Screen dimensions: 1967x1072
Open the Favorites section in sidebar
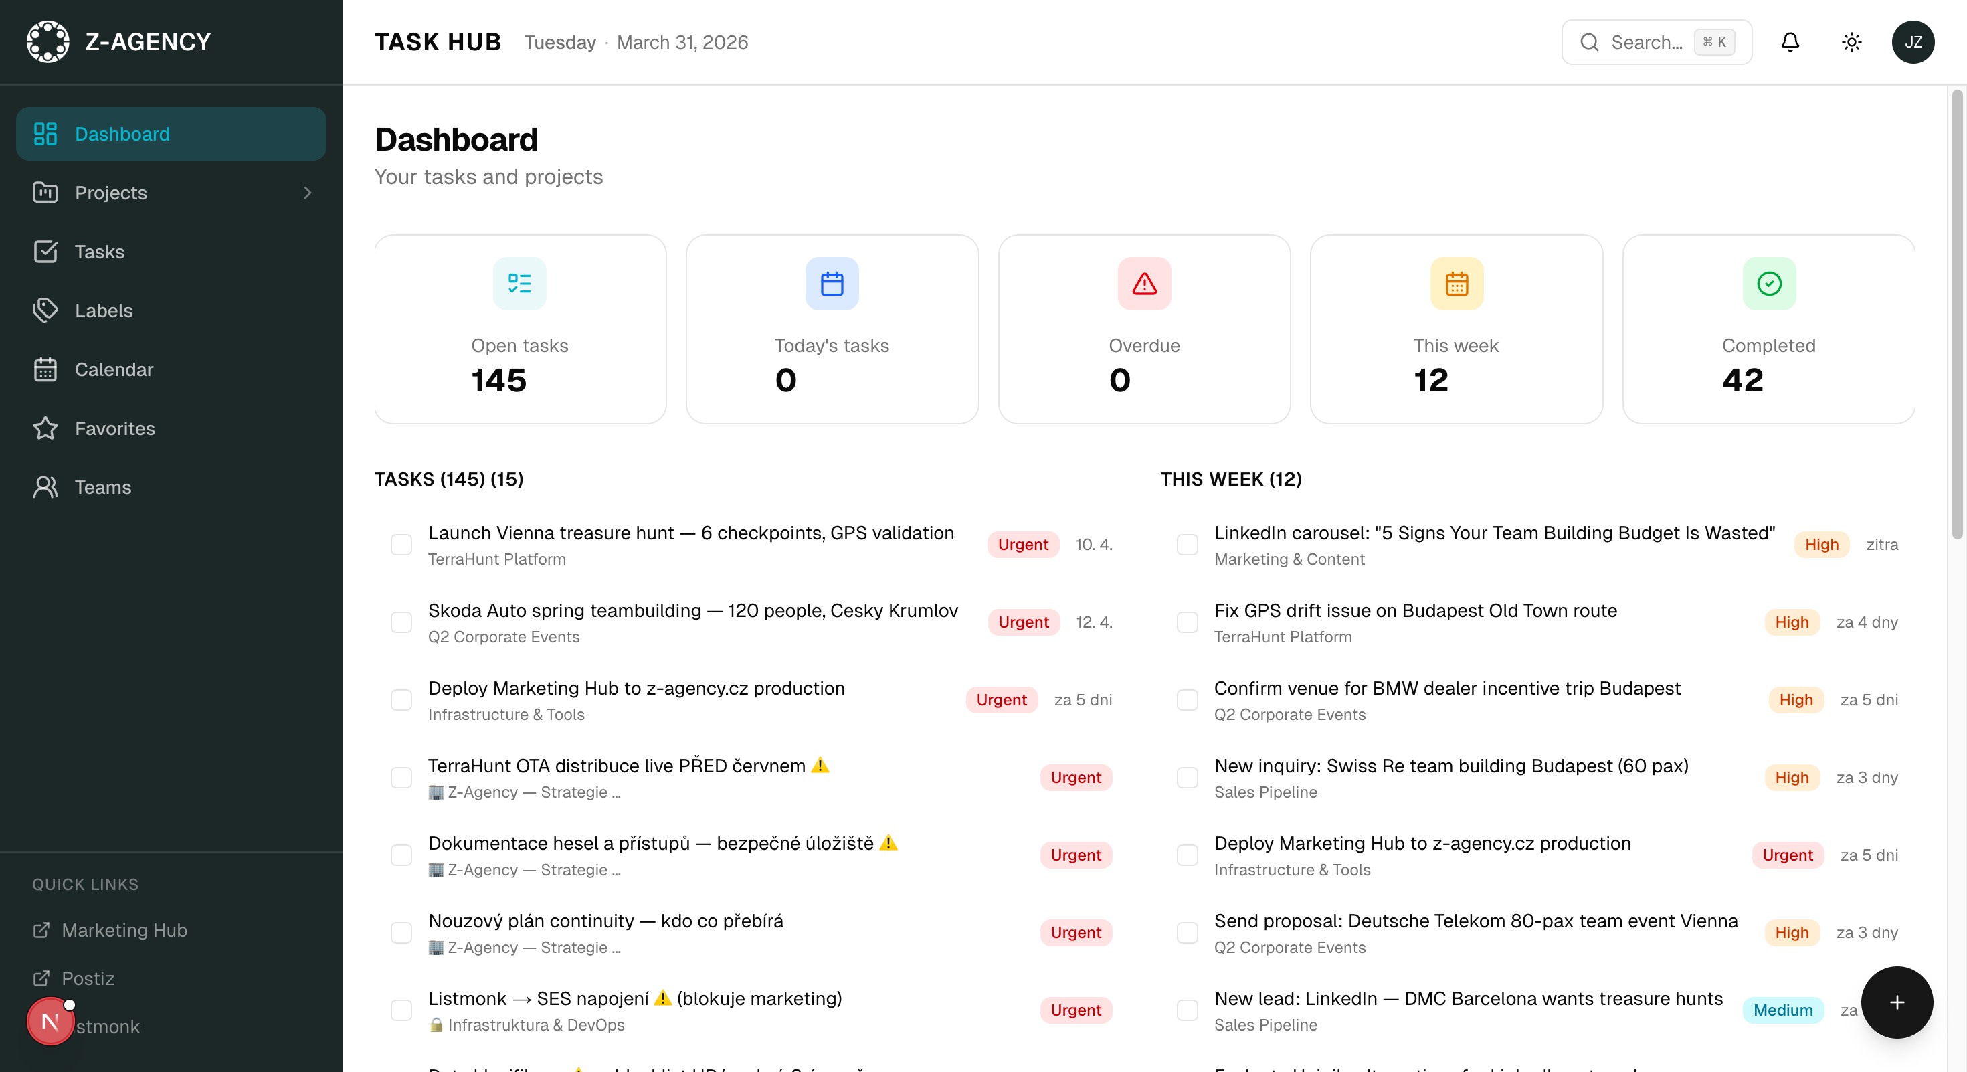(115, 428)
